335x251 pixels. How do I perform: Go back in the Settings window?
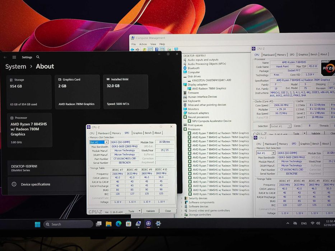click(5, 57)
